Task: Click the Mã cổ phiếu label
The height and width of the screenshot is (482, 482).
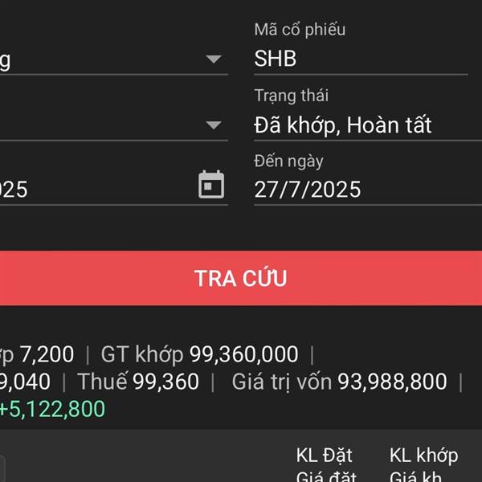Action: tap(300, 30)
